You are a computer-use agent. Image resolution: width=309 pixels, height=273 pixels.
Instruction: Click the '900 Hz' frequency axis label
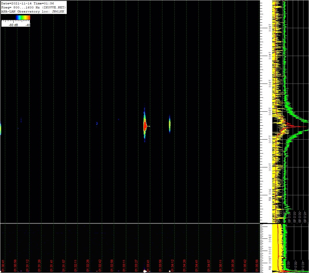[270, 195]
